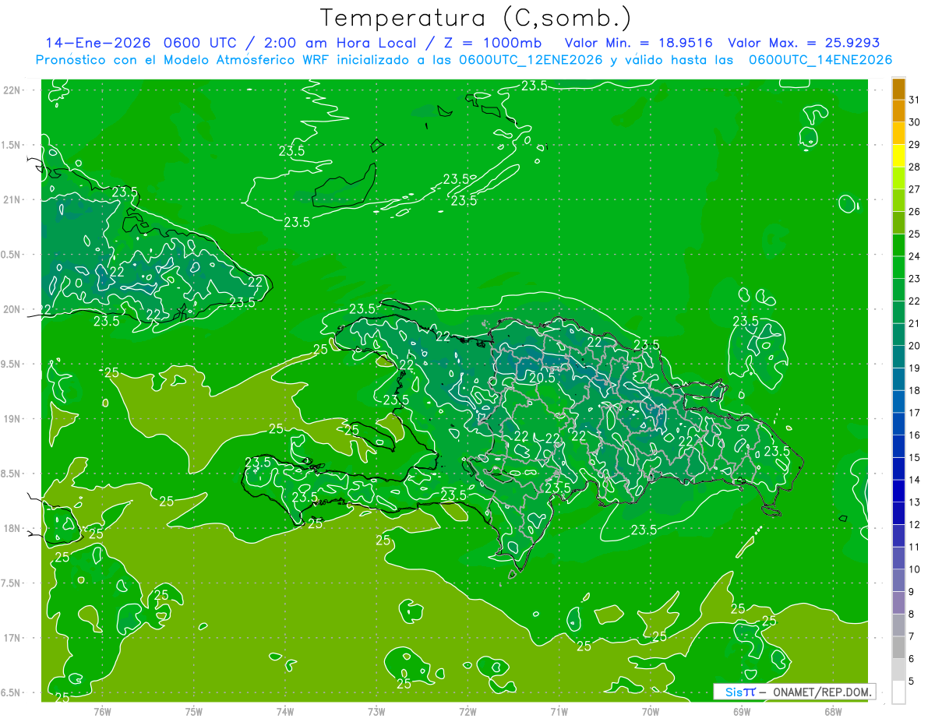Click the "70W" longitude axis label
The width and height of the screenshot is (935, 722).
pyautogui.click(x=651, y=711)
